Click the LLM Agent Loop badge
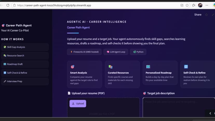215x121 pixels. 116,52
